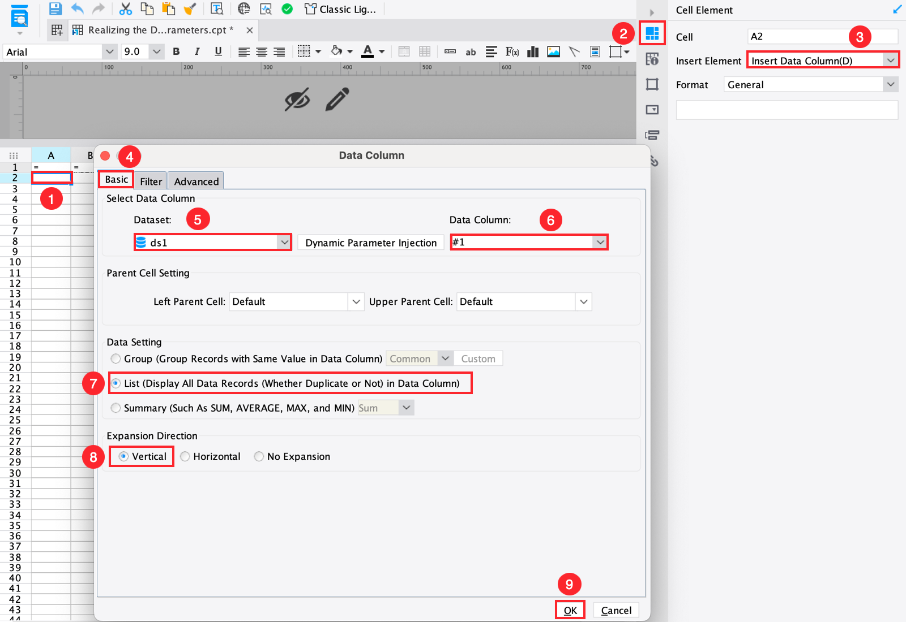906x622 pixels.
Task: Undo the last action
Action: tap(77, 8)
